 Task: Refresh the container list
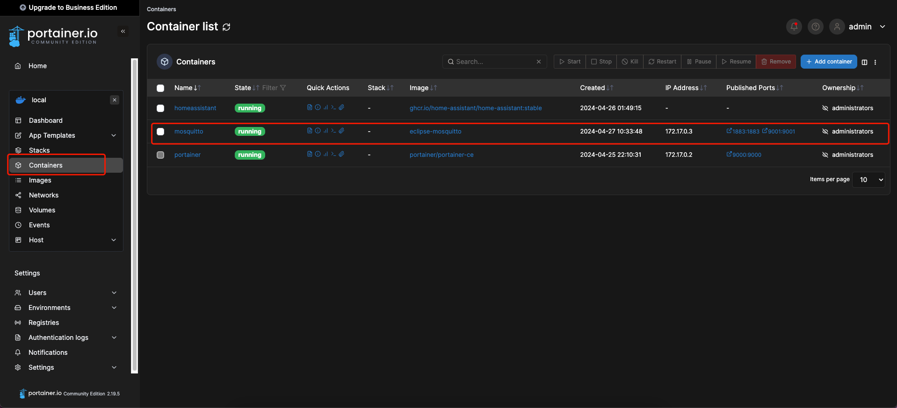tap(226, 27)
